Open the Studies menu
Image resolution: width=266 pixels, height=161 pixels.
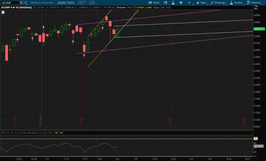coord(236,3)
